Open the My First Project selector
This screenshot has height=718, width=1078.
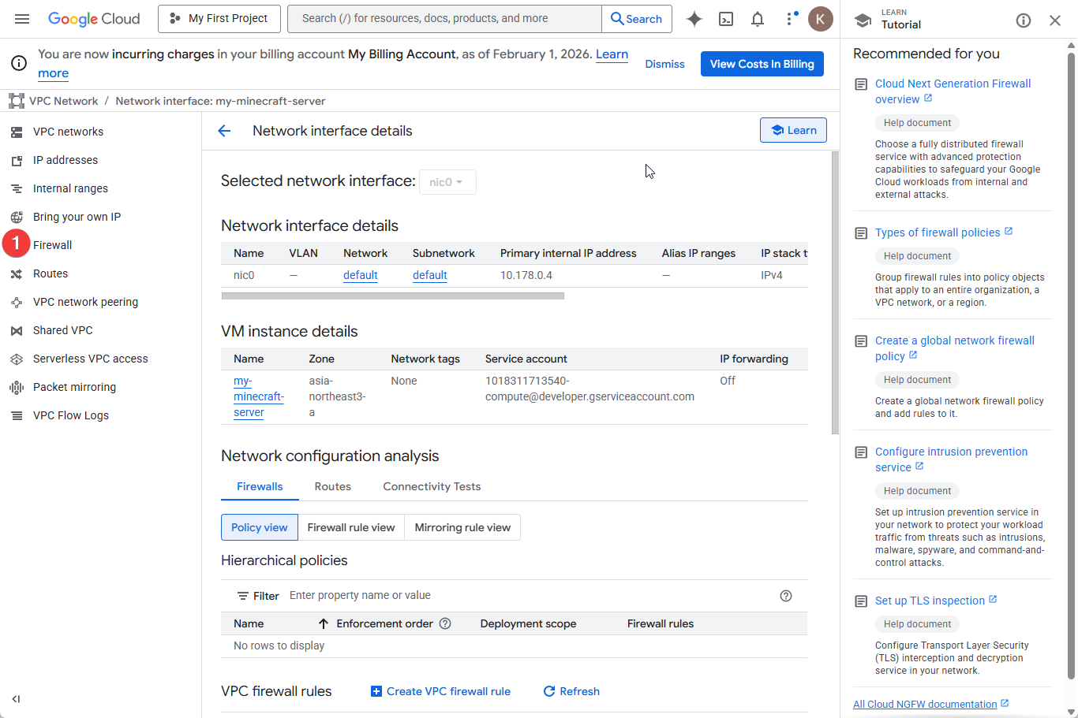click(x=219, y=19)
